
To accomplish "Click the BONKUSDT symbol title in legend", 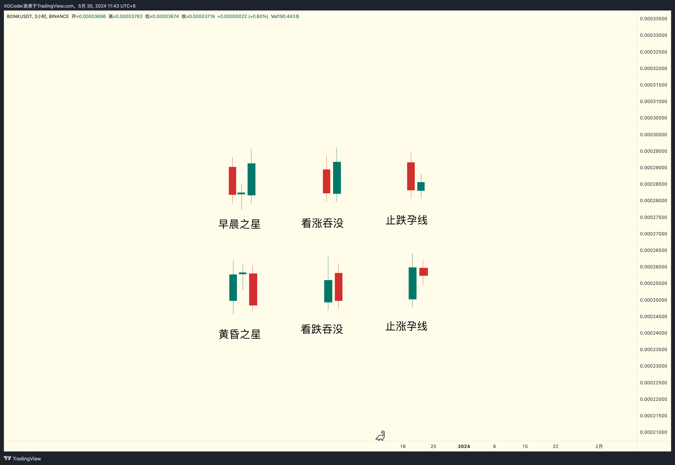I will (x=20, y=16).
